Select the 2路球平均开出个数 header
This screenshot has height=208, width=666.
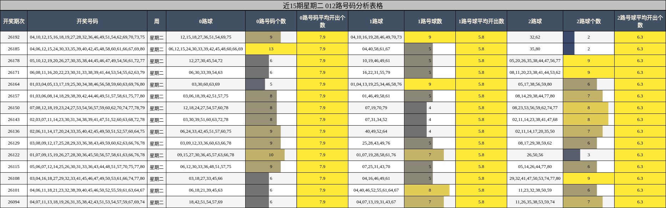click(640, 21)
